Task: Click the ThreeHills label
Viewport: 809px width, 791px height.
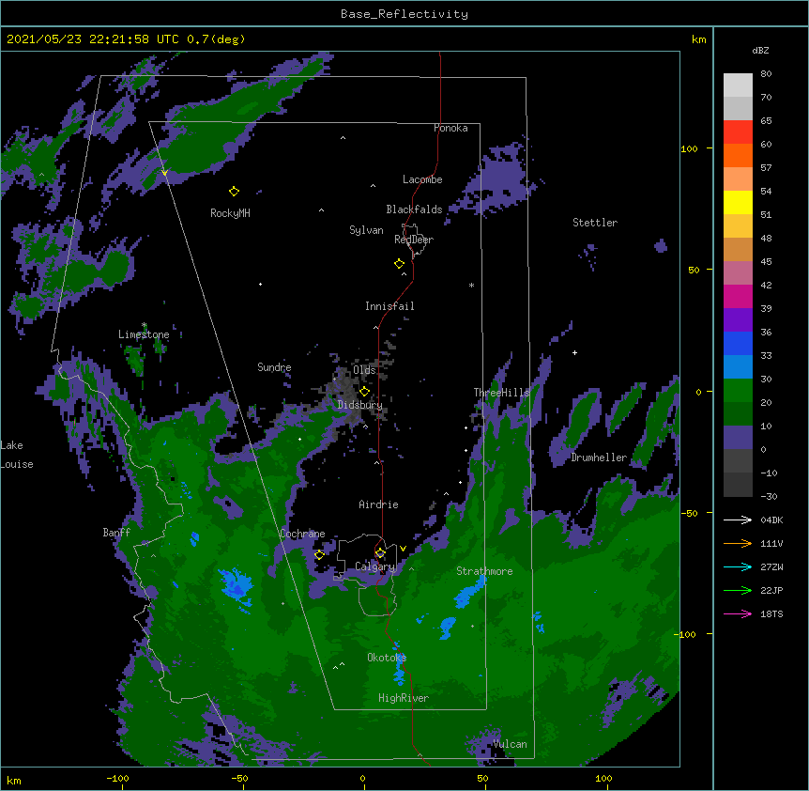Action: 501,393
